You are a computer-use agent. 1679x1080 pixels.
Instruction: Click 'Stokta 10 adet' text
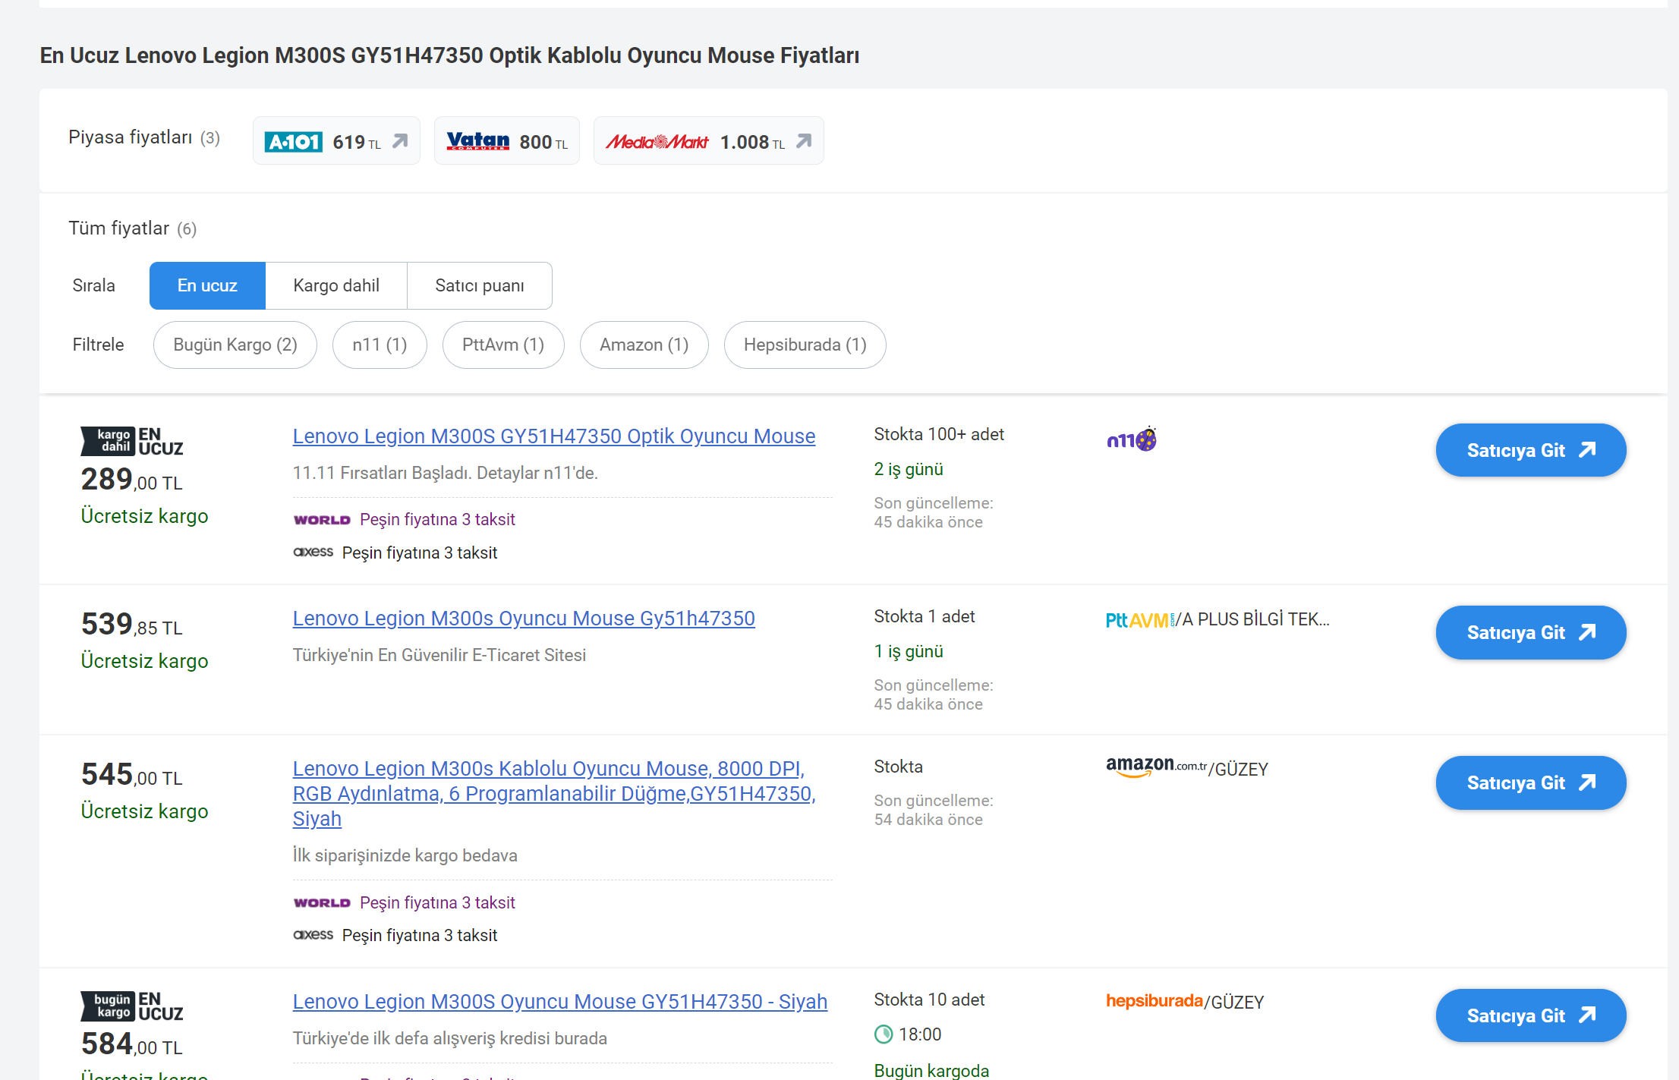929,1000
